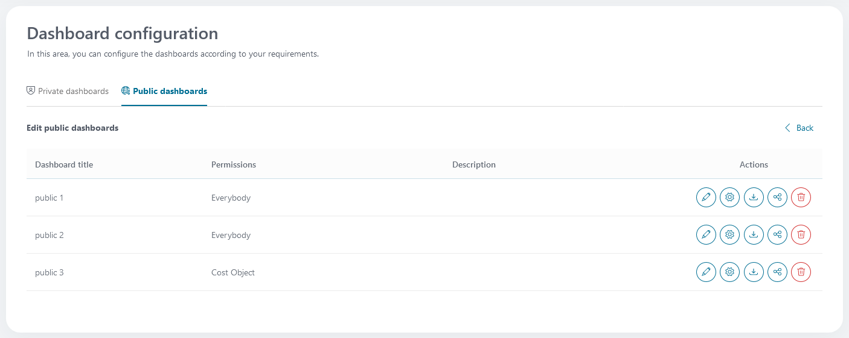
Task: Click the Cost Object permission cell
Action: tap(233, 272)
